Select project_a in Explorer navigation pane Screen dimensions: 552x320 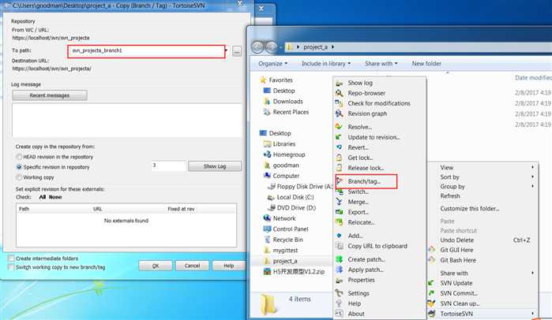[285, 261]
